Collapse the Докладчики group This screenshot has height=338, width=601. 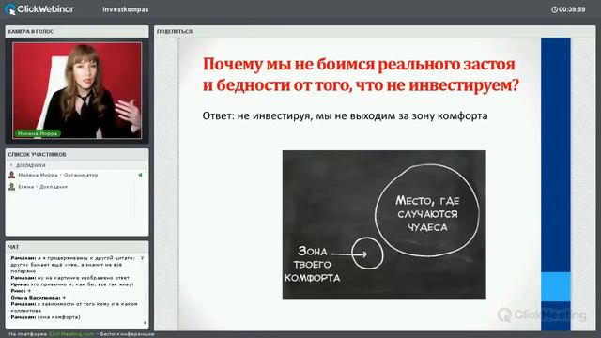point(11,165)
